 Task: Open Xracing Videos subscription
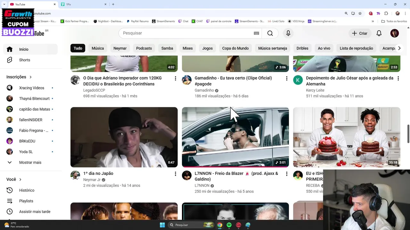[30, 88]
